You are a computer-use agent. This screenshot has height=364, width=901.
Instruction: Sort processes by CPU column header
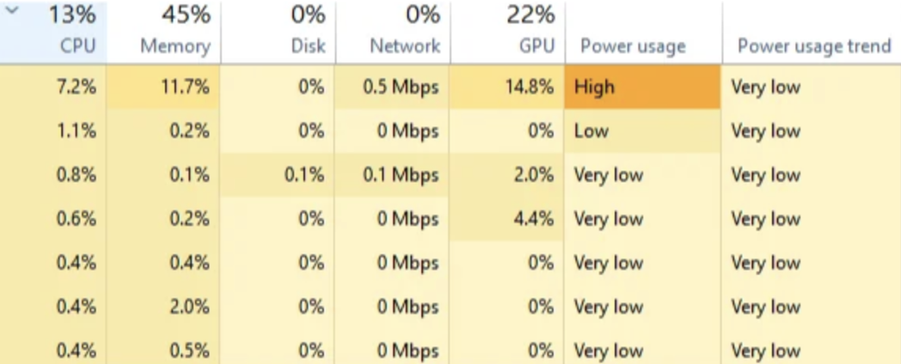[53, 31]
